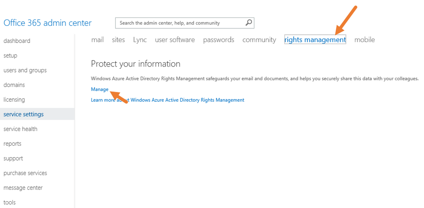Select the rights management tab
The height and width of the screenshot is (208, 424).
315,40
